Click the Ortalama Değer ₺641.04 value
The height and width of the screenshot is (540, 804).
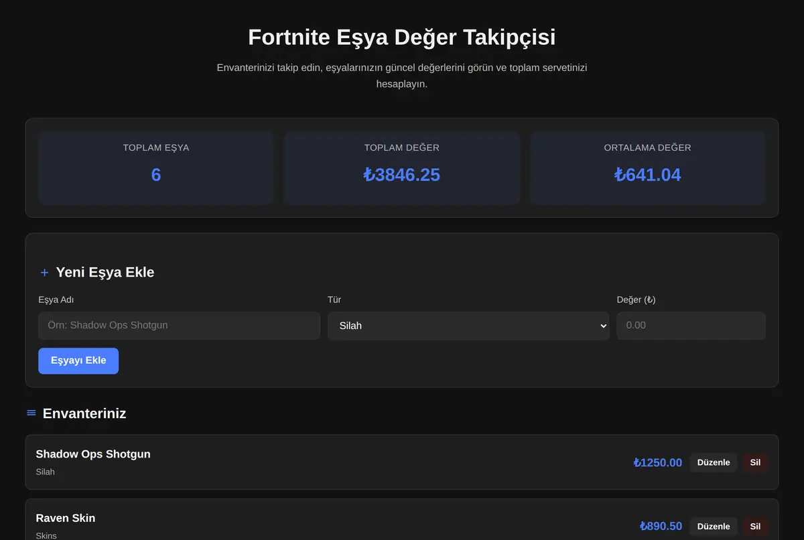[648, 175]
